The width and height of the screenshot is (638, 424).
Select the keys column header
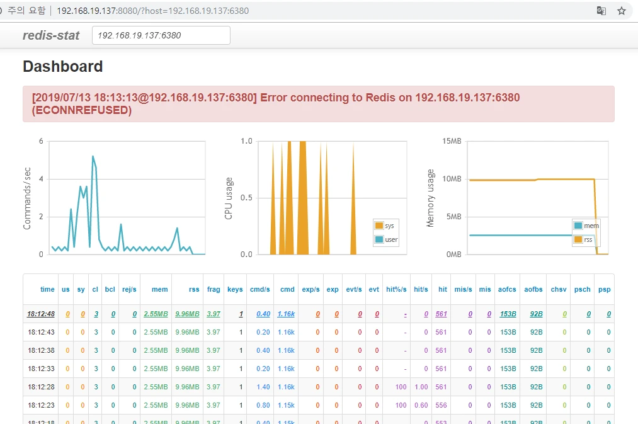coord(235,289)
